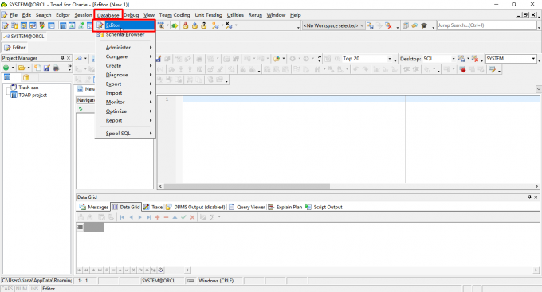Save the current workspace with toolbar icon
Image resolution: width=542 pixels, height=292 pixels.
(370, 25)
